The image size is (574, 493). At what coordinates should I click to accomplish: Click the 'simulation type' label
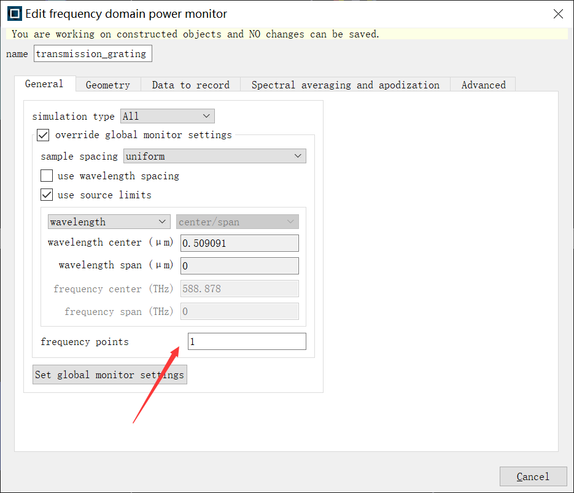coord(73,117)
